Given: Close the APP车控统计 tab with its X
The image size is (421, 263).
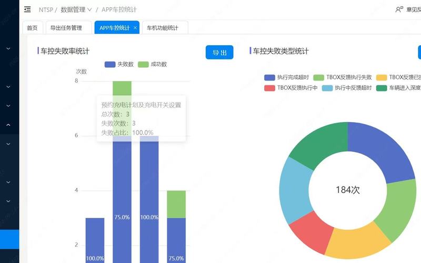Looking at the screenshot, I should click(135, 28).
